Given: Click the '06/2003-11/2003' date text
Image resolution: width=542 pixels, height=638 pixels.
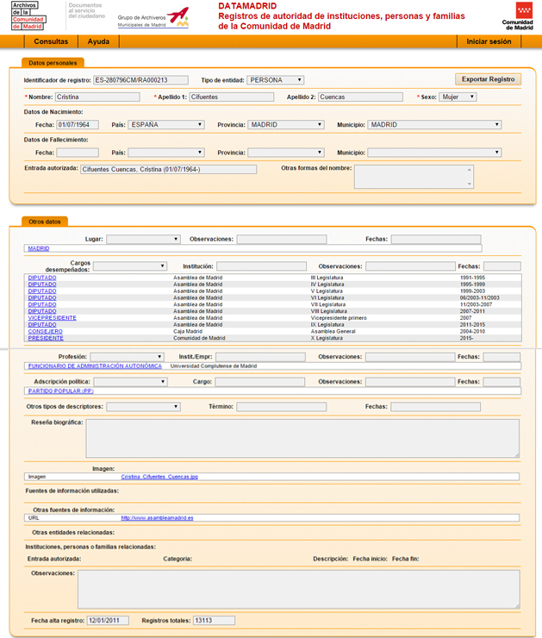Looking at the screenshot, I should pyautogui.click(x=480, y=297).
